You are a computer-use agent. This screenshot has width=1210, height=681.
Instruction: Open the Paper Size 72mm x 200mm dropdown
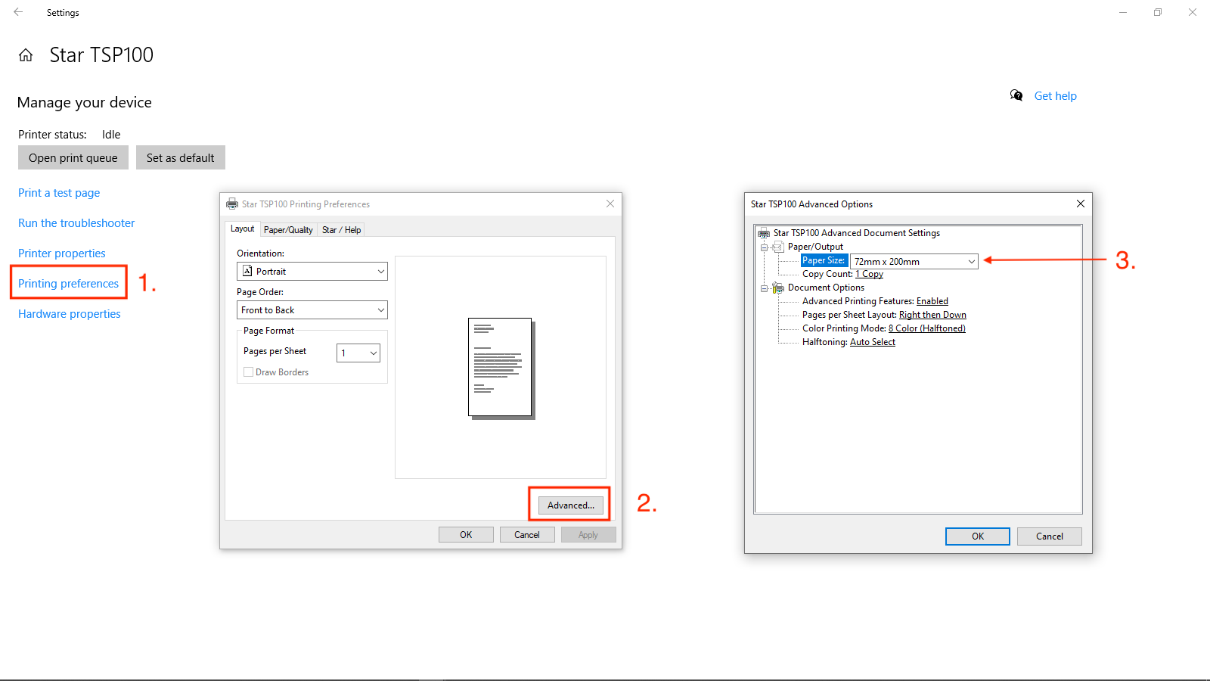coord(914,261)
